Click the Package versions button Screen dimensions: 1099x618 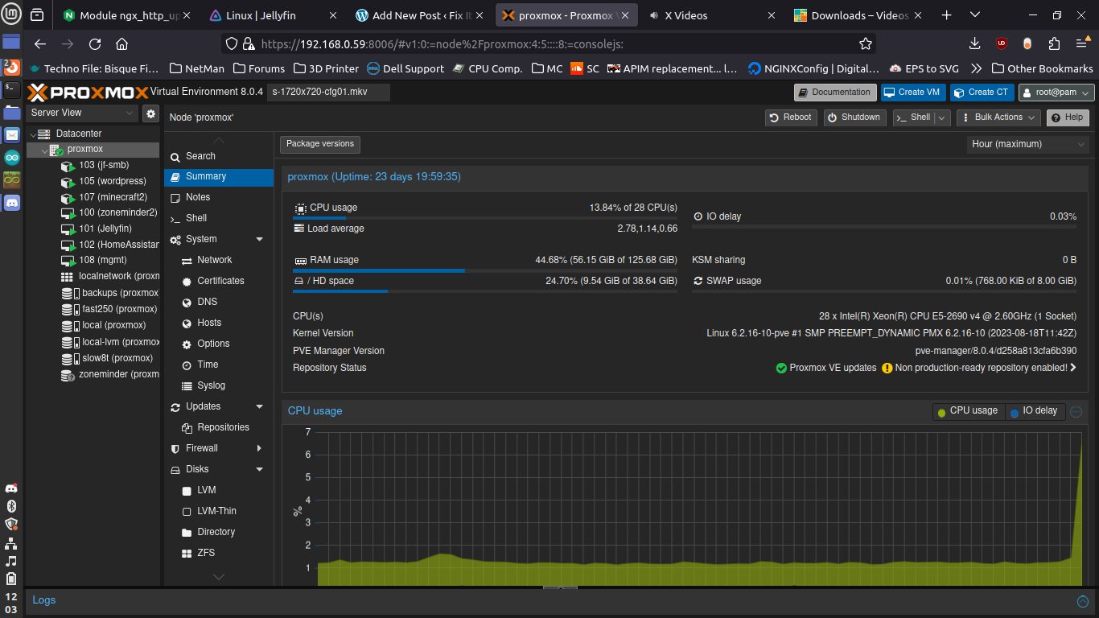click(320, 144)
